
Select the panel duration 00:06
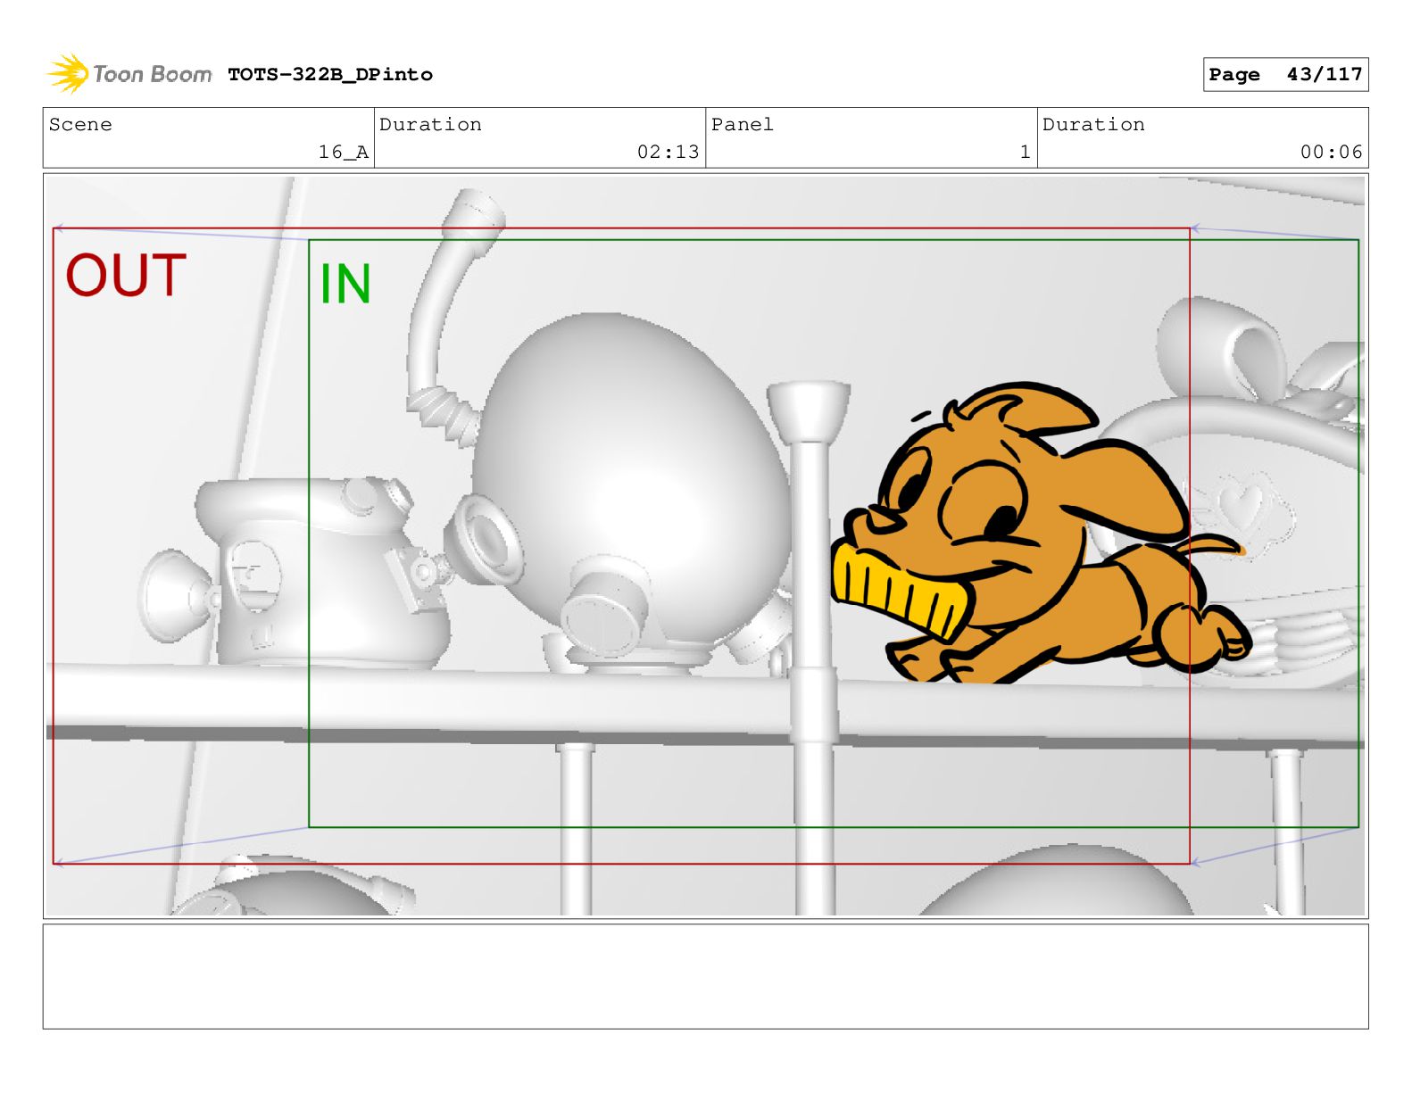click(x=1331, y=153)
